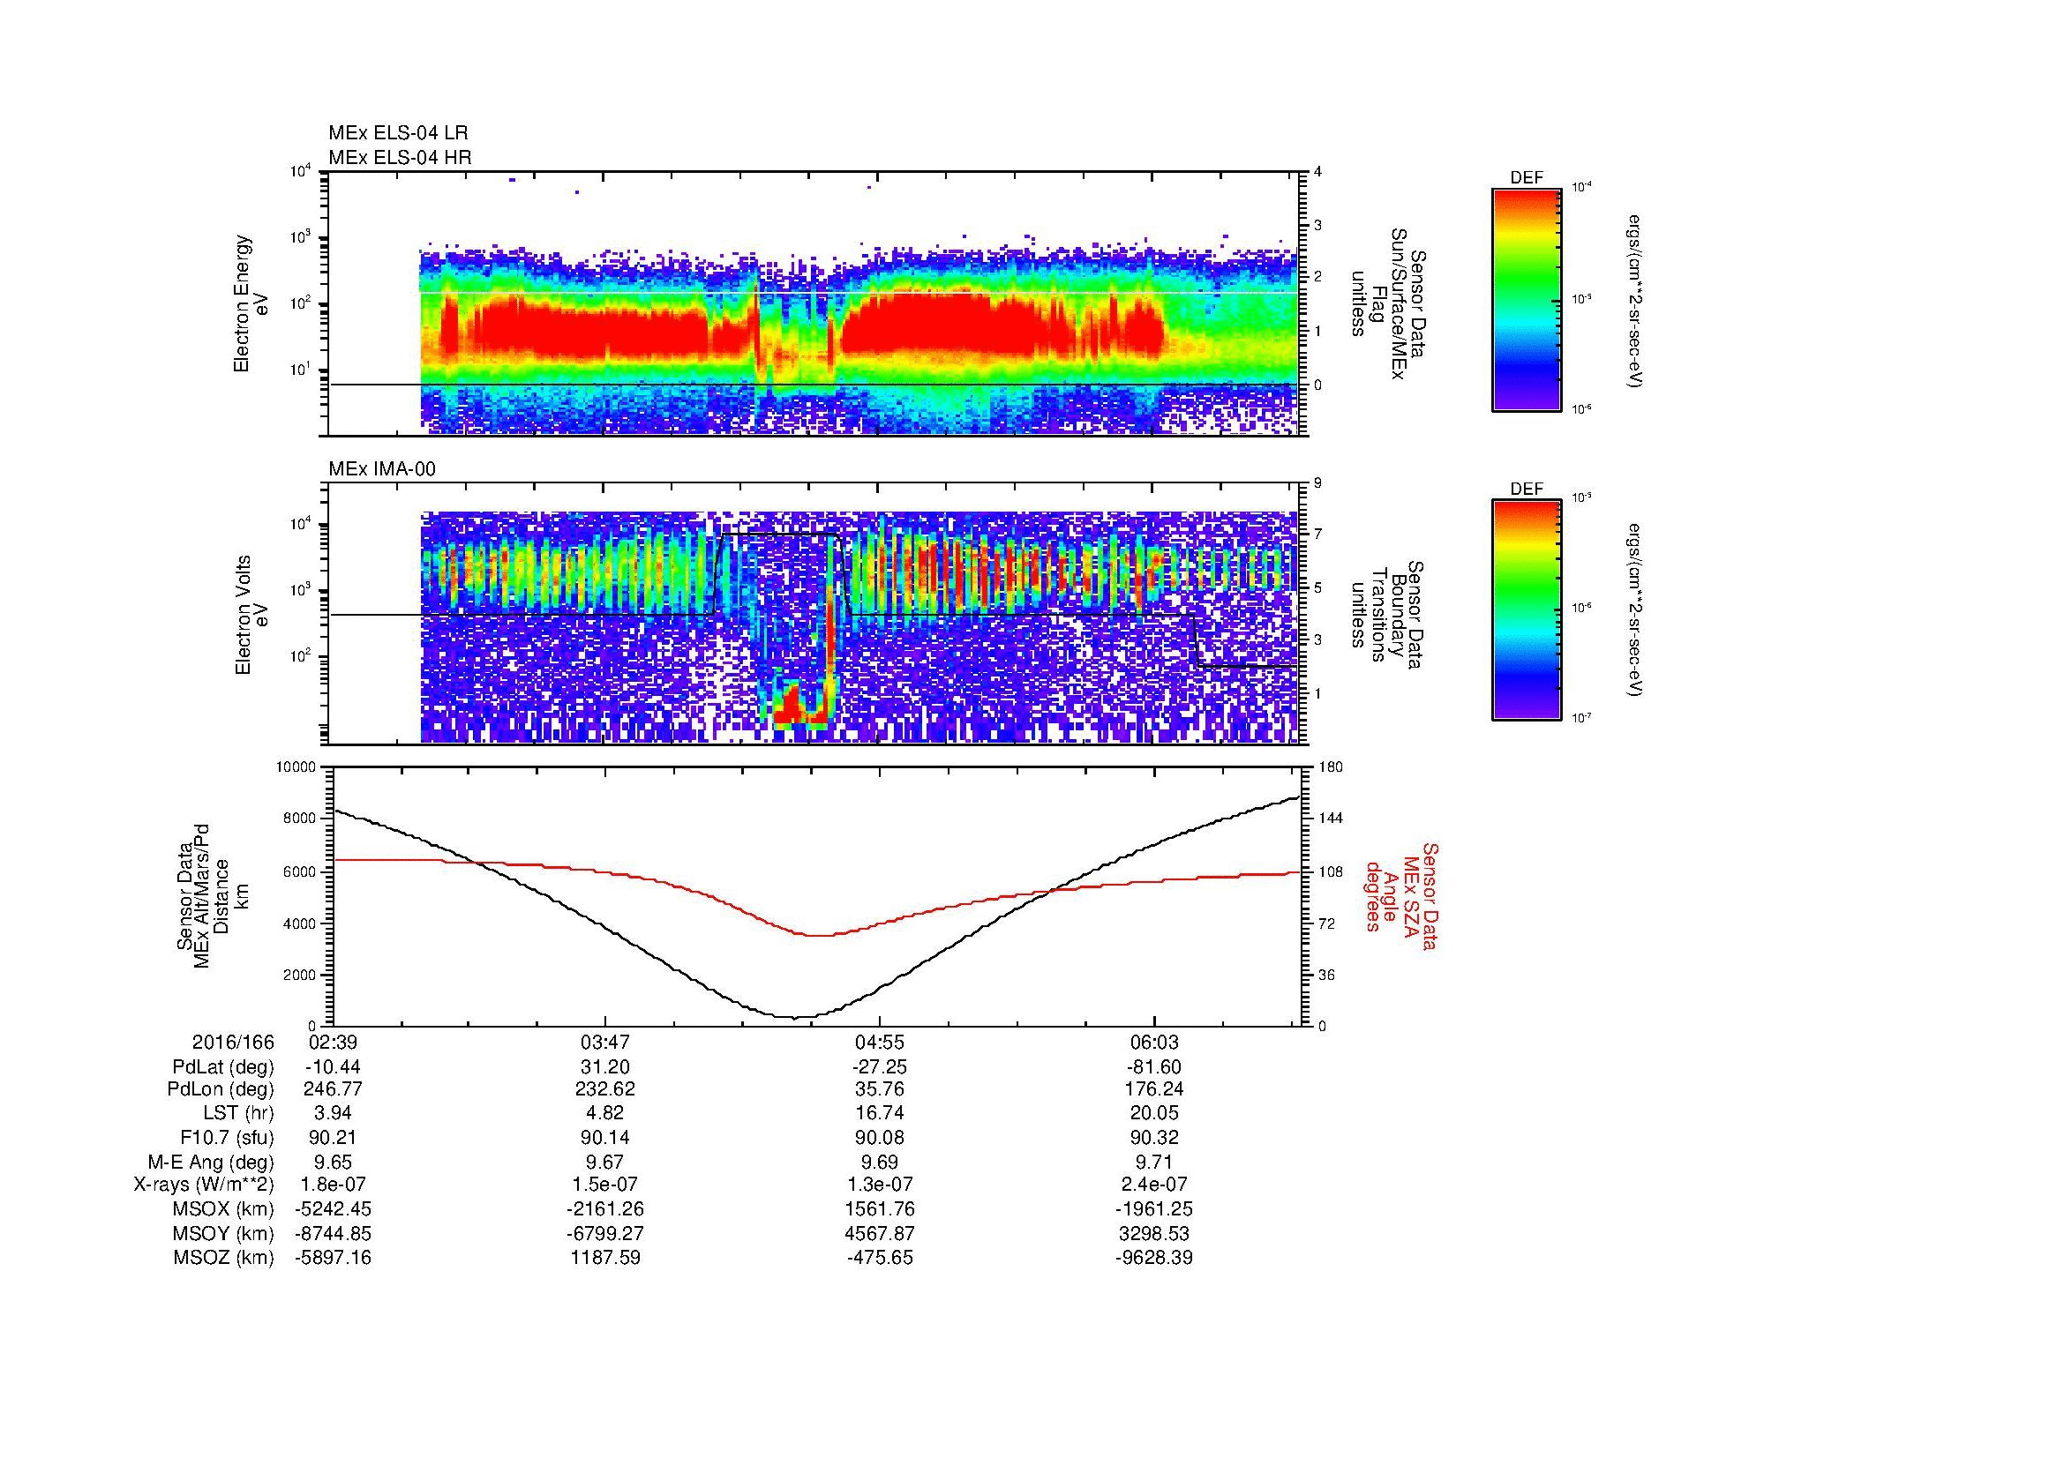Click the MSOY value -8744.85
The image size is (2064, 1458).
[x=333, y=1233]
